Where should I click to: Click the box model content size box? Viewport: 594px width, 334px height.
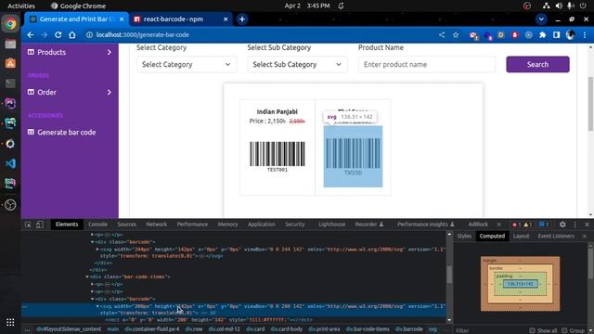tap(521, 284)
